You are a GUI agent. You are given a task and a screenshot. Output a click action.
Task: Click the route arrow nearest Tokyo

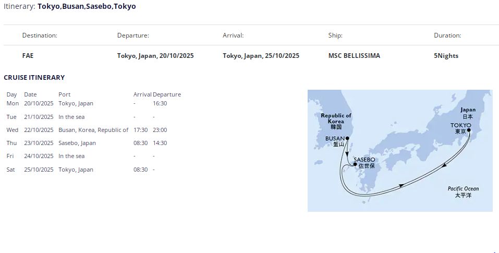point(443,165)
